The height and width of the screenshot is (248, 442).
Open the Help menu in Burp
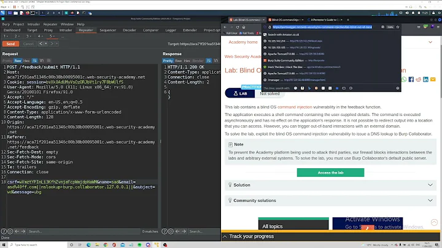80,24
